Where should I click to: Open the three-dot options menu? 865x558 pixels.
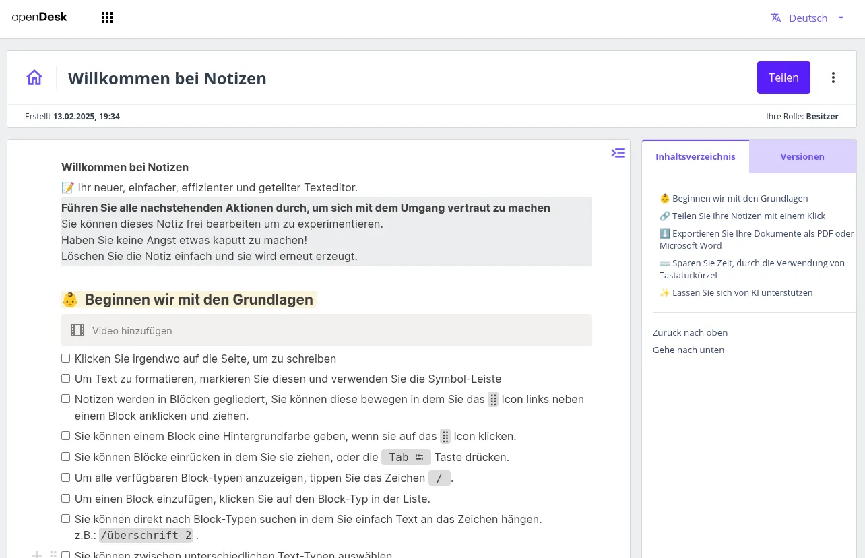coord(833,77)
